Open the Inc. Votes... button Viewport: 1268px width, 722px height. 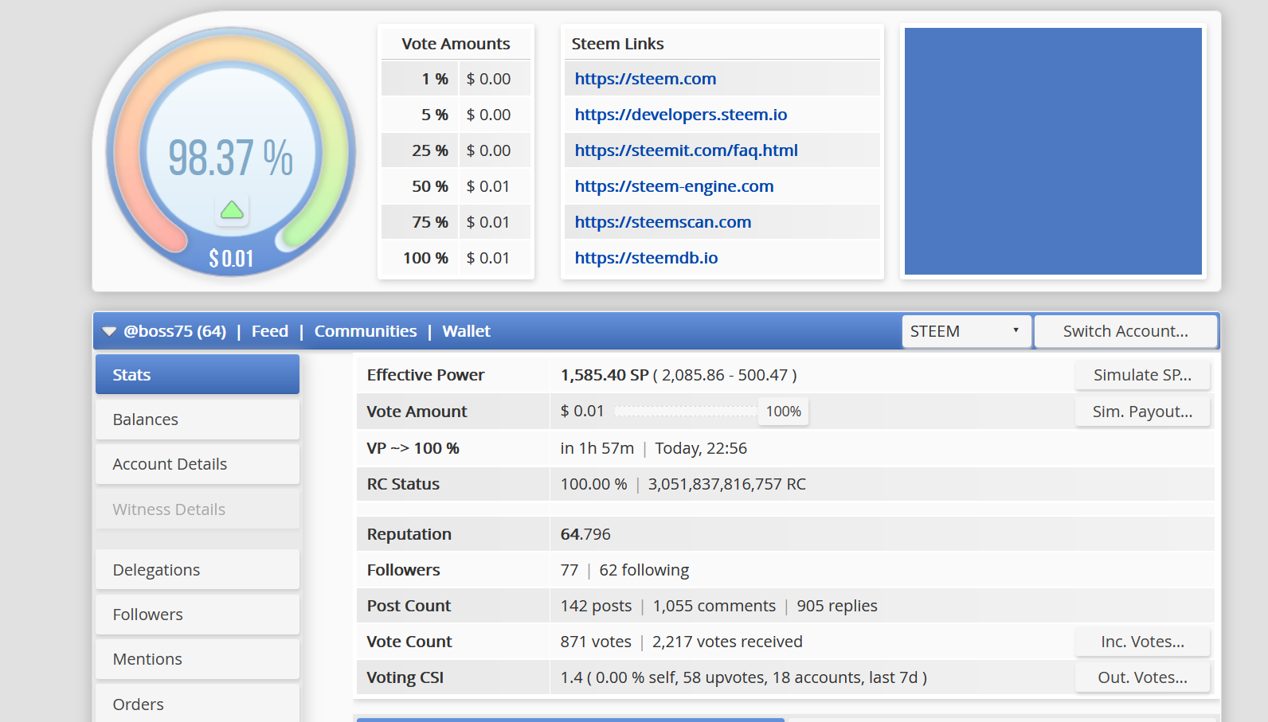coord(1142,642)
